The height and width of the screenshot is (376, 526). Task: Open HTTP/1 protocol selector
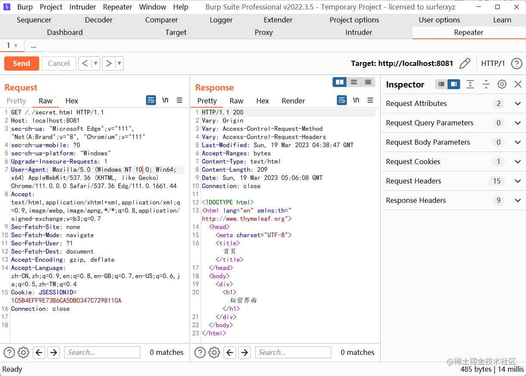pos(493,63)
